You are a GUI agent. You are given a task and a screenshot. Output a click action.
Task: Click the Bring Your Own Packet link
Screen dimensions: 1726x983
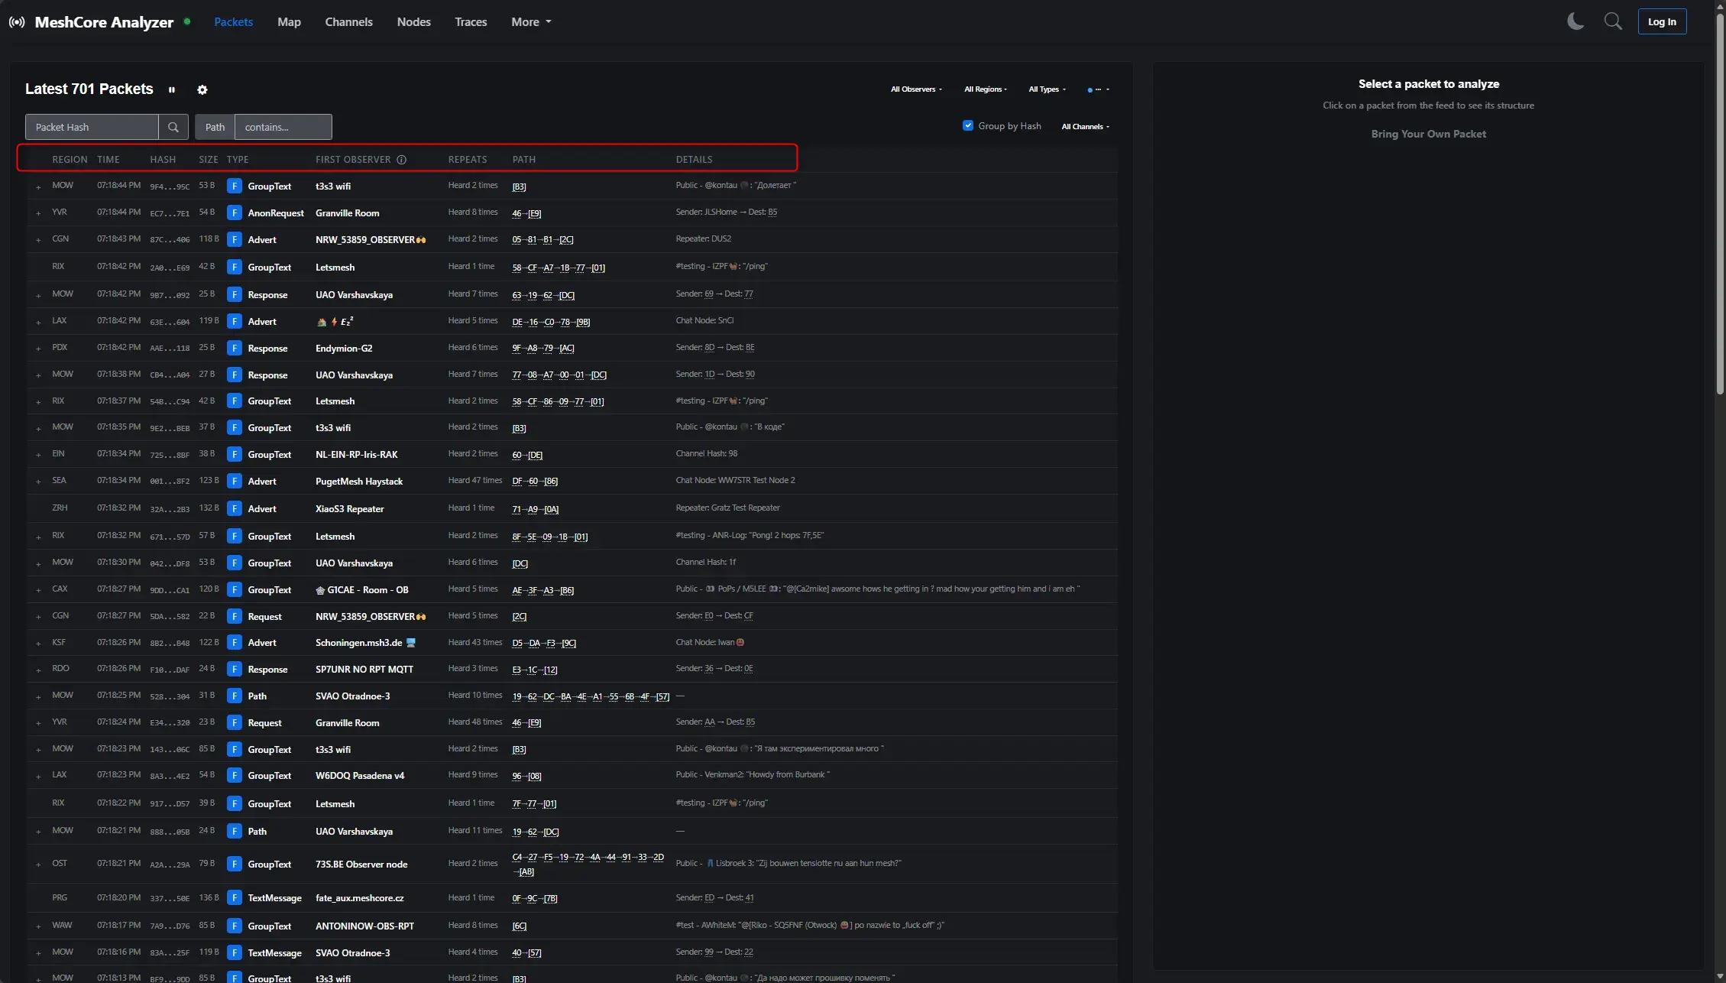pos(1428,134)
